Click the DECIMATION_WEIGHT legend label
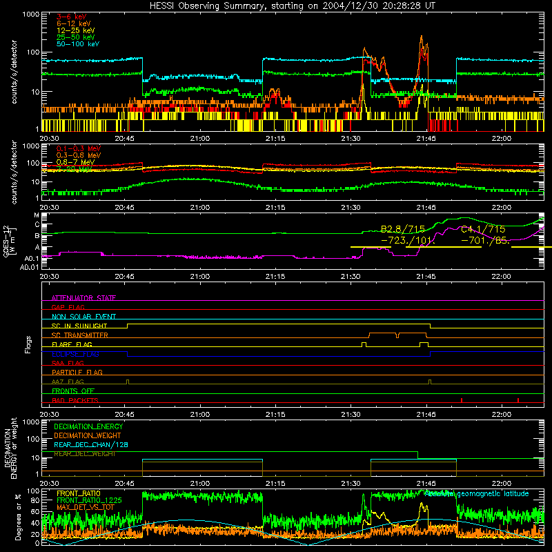 pos(88,435)
